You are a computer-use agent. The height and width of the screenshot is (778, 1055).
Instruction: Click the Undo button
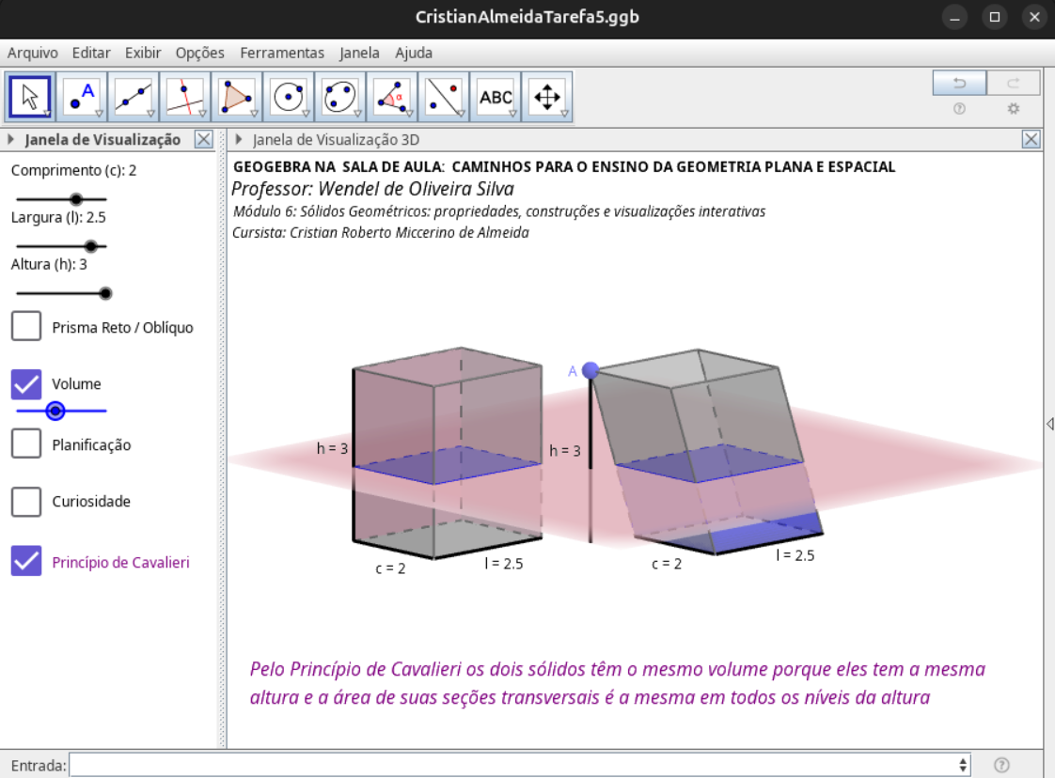959,83
